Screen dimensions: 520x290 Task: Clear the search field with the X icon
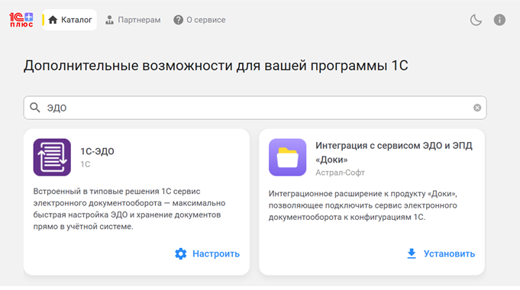coord(477,108)
